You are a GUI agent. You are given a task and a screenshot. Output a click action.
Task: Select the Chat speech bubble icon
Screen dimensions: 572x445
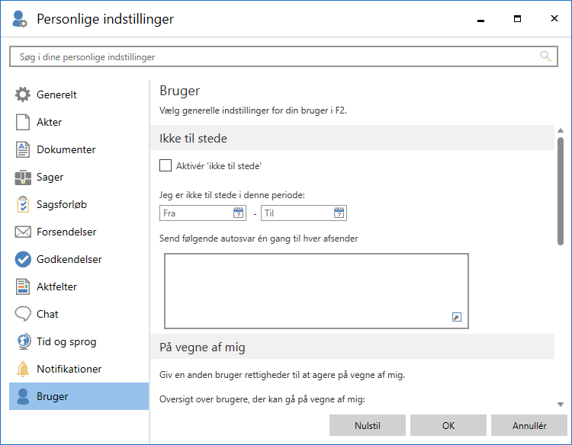(x=24, y=315)
